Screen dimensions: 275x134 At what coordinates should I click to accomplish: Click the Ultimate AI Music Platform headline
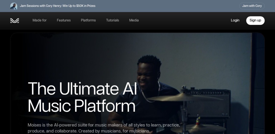(x=82, y=97)
